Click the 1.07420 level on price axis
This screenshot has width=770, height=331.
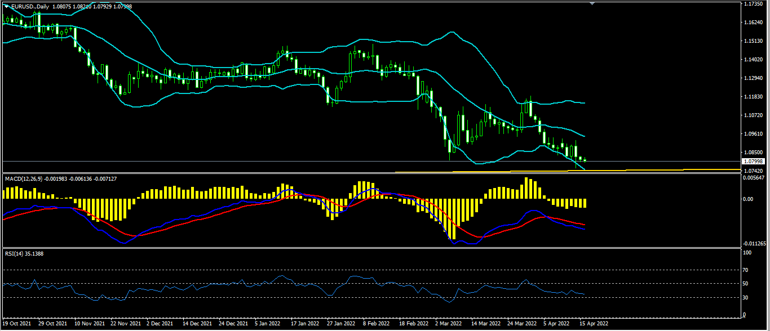(754, 171)
